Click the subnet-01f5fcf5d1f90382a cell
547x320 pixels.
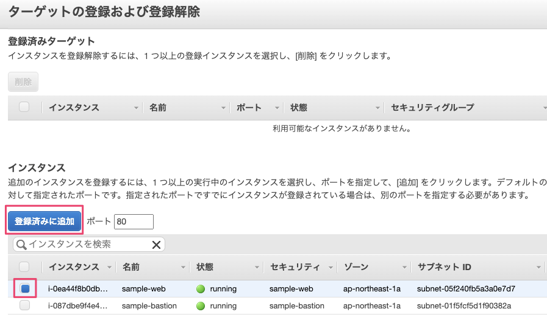463,305
